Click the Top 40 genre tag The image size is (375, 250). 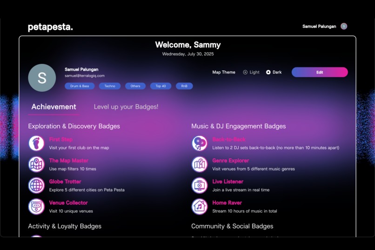tap(161, 86)
